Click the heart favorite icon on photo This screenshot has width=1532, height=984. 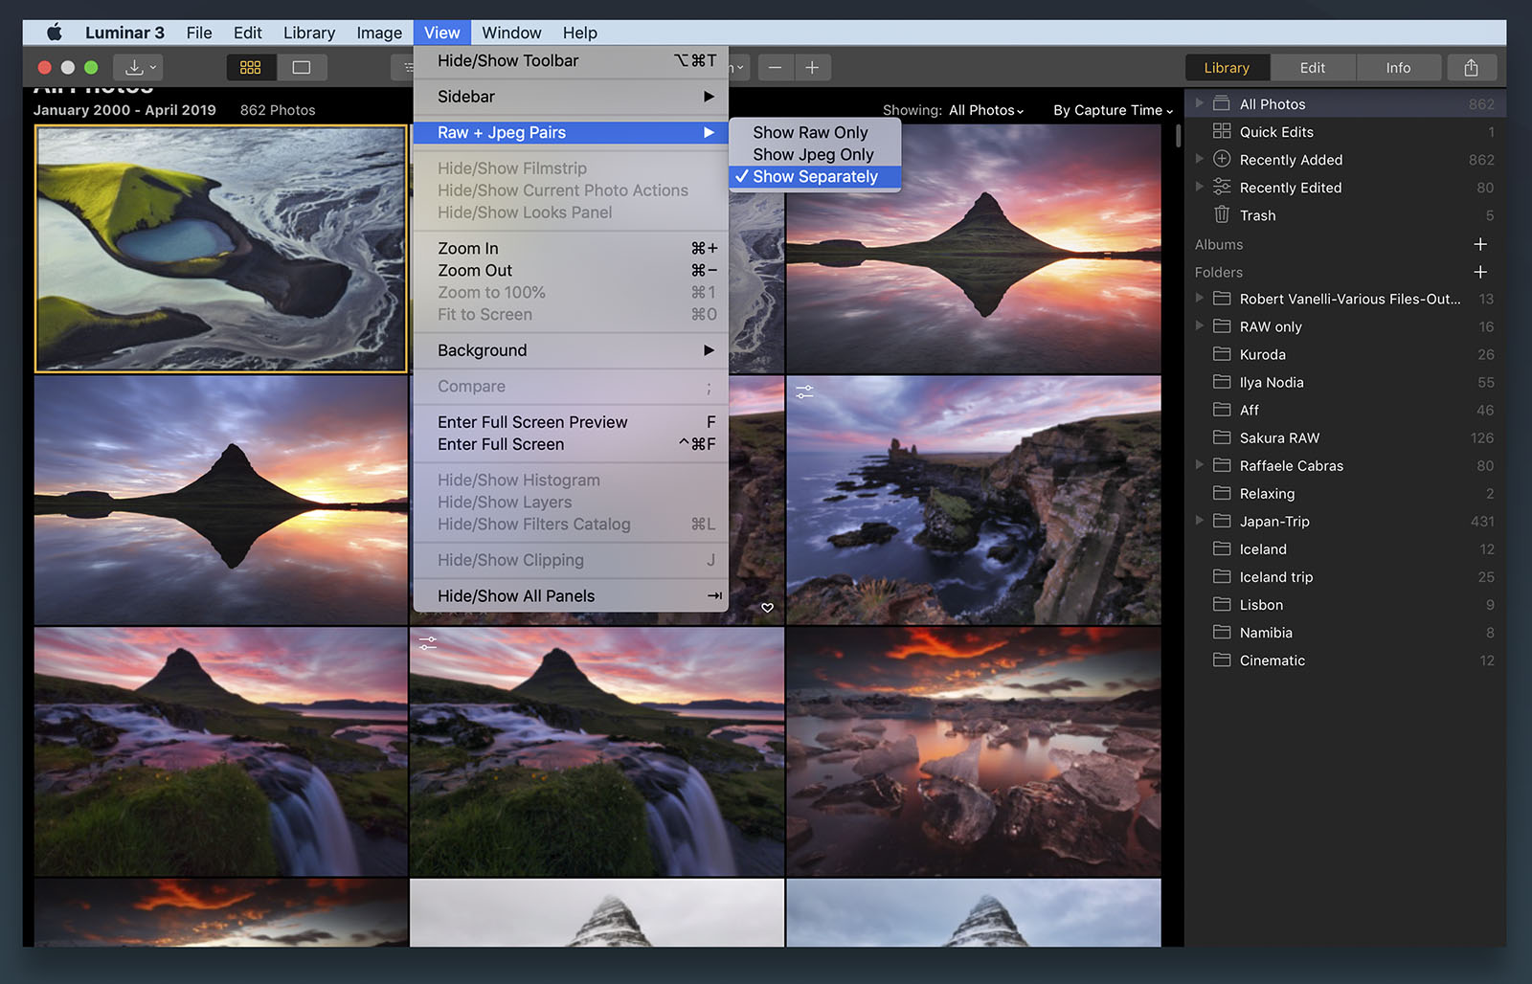[767, 608]
